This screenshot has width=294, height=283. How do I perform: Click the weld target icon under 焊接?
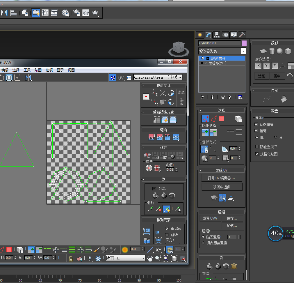pyautogui.click(x=149, y=168)
